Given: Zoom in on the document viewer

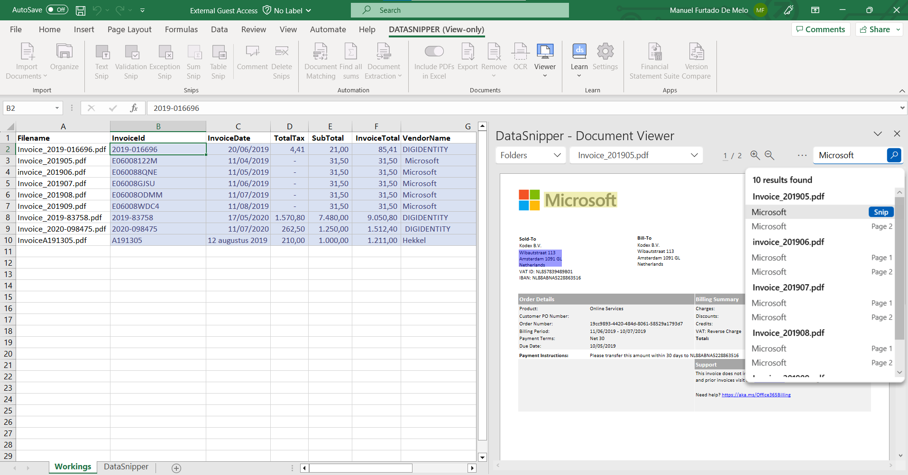Looking at the screenshot, I should coord(755,155).
